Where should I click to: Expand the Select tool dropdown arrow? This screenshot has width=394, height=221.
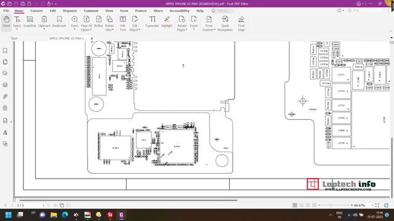[17, 29]
